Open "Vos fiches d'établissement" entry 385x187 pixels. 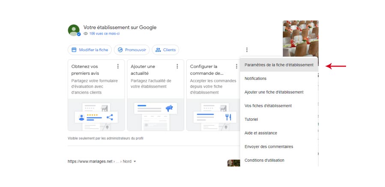[x=279, y=106]
